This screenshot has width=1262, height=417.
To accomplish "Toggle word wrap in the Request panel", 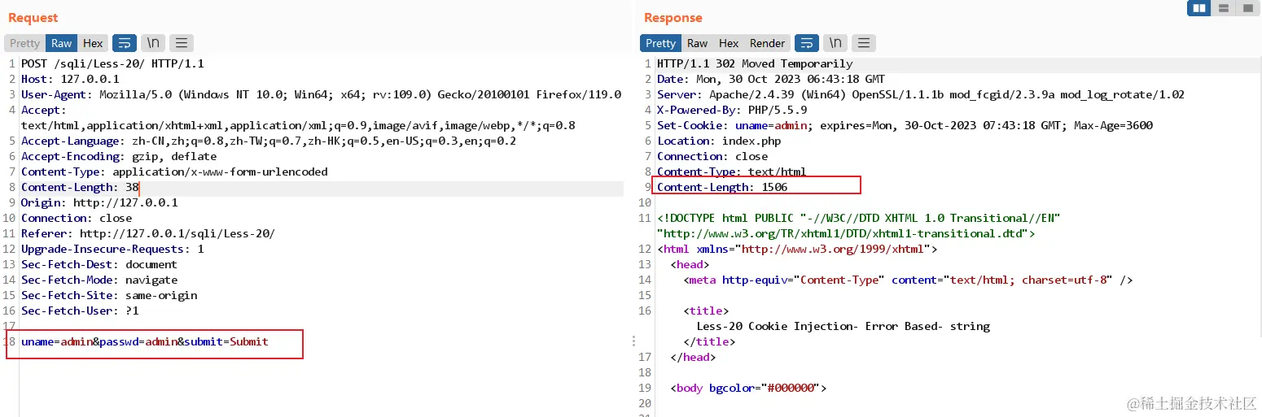I will click(x=125, y=43).
